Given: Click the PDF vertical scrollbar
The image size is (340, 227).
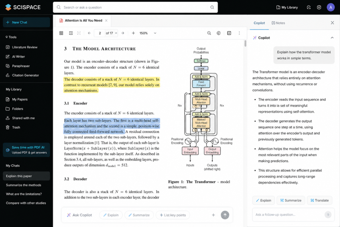Looking at the screenshot, I should coord(245,44).
